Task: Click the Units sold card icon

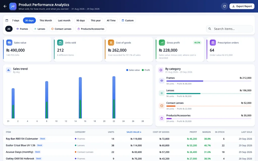Action: coord(60,43)
